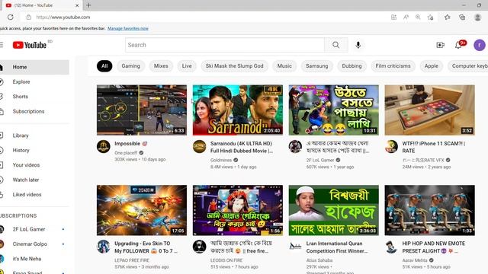Open the Create video icon
This screenshot has width=488, height=274.
point(441,45)
